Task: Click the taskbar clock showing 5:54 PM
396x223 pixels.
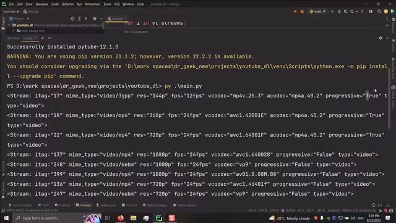Action: pos(374,218)
